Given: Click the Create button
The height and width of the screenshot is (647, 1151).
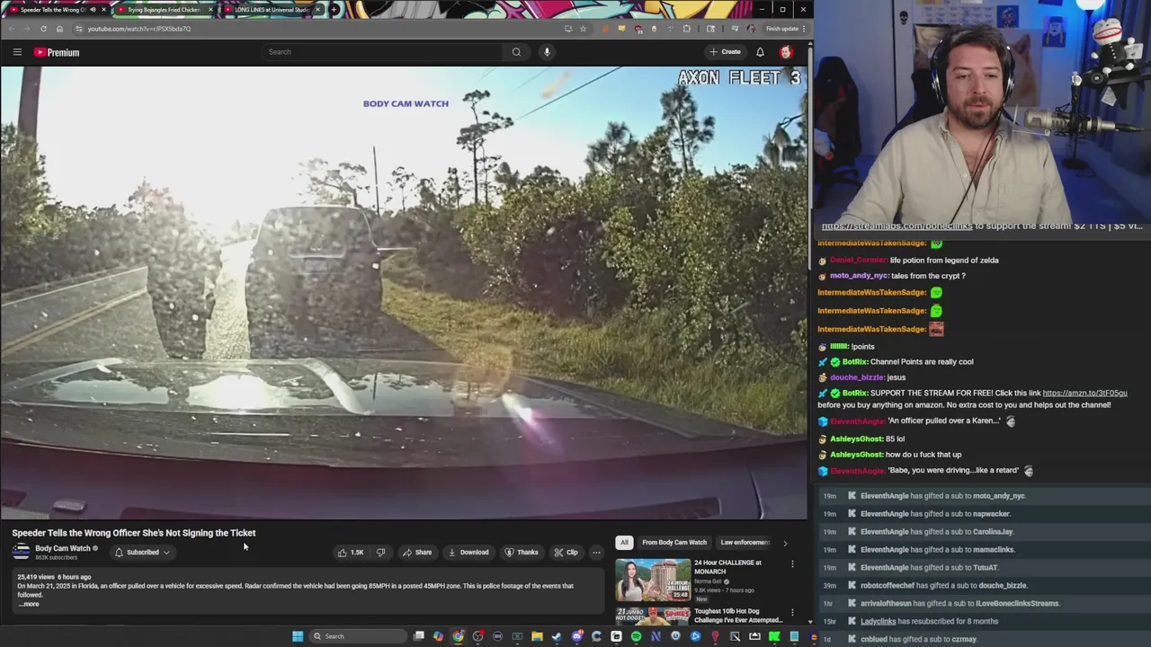Looking at the screenshot, I should pyautogui.click(x=726, y=52).
